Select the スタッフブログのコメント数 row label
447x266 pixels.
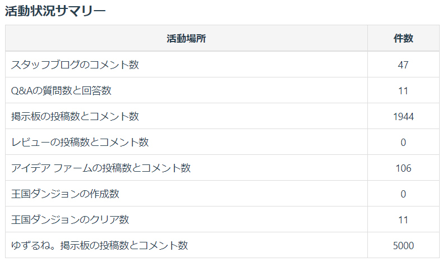pyautogui.click(x=75, y=65)
